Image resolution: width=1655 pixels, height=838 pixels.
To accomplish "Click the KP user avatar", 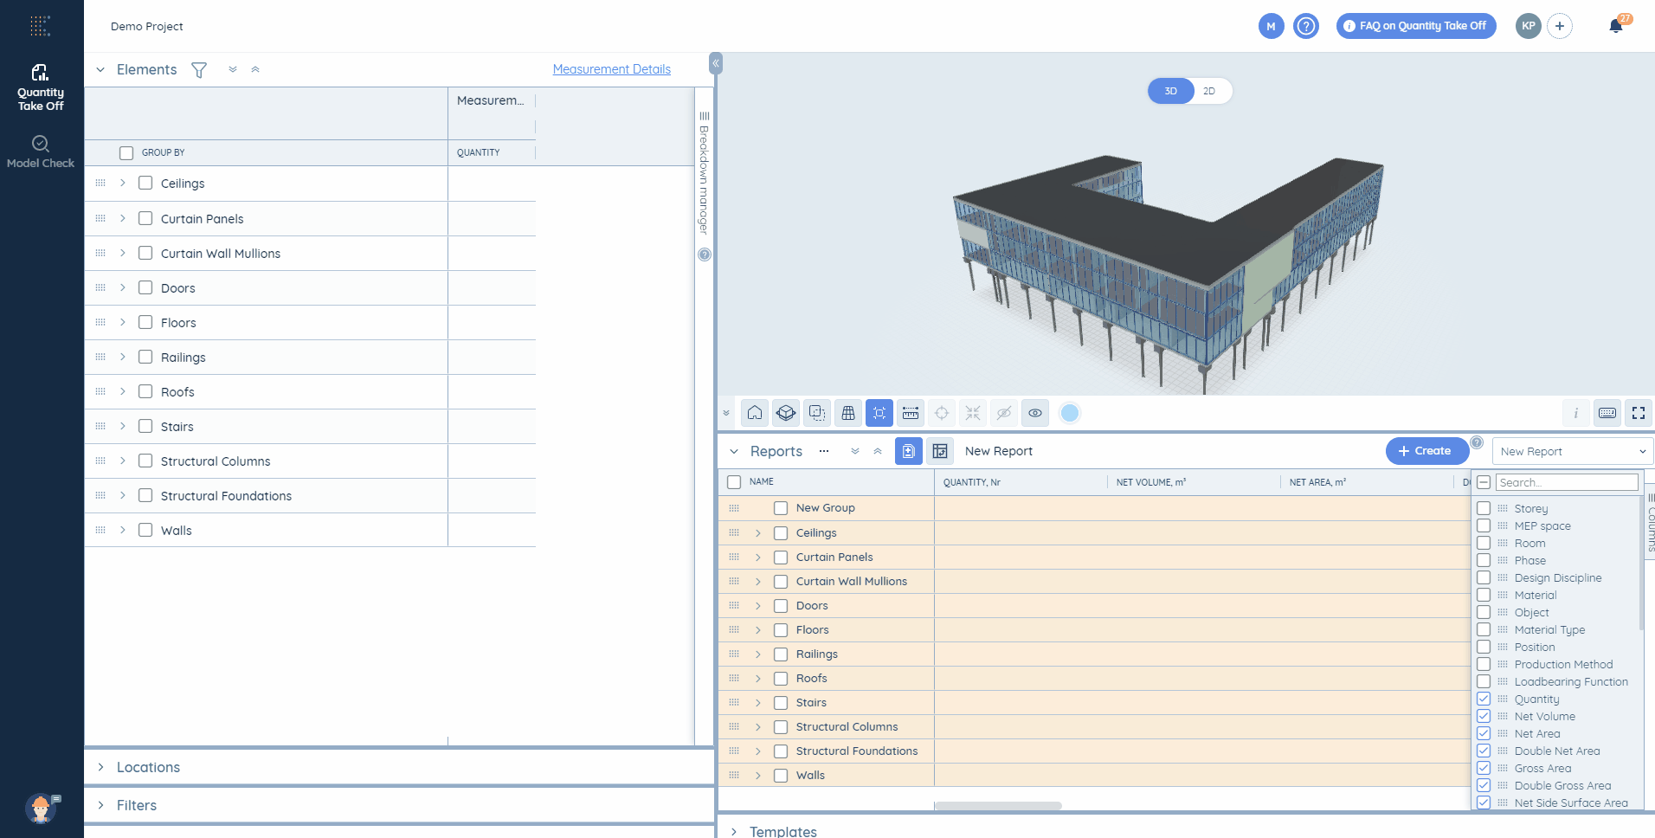I will pyautogui.click(x=1529, y=26).
